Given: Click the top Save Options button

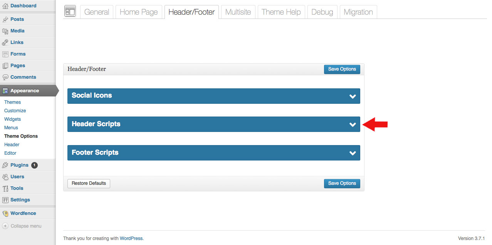Looking at the screenshot, I should 342,69.
